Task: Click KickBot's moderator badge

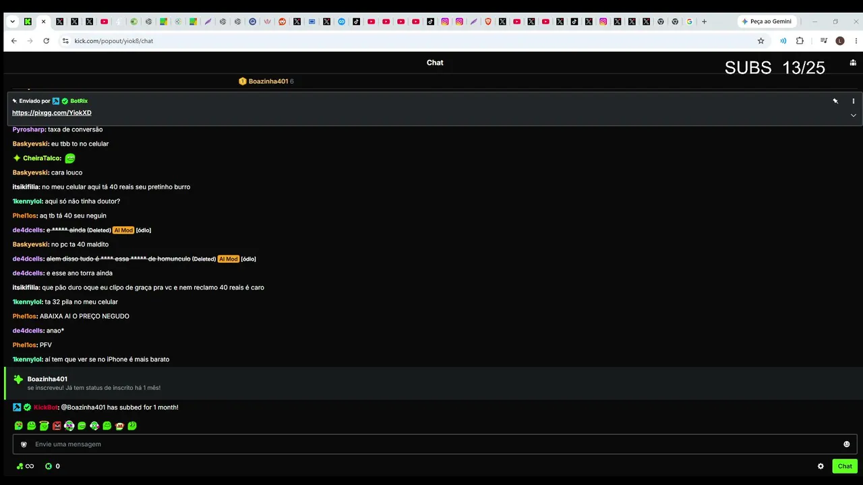Action: tap(17, 408)
